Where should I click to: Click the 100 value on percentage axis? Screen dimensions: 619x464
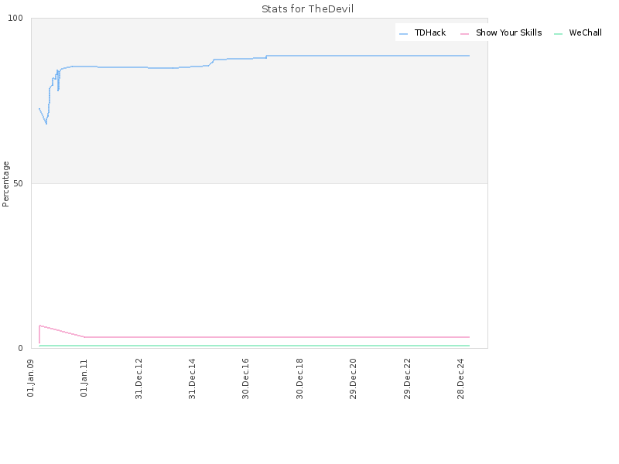[15, 18]
